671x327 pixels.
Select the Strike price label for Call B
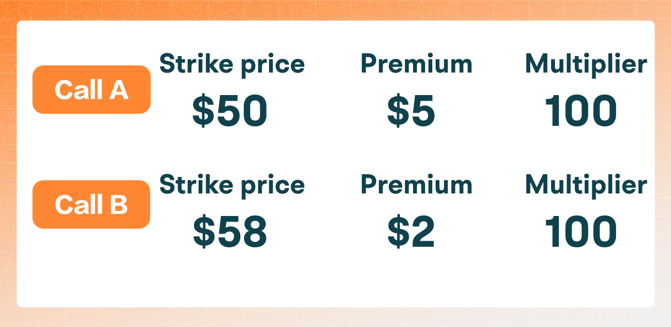(232, 185)
